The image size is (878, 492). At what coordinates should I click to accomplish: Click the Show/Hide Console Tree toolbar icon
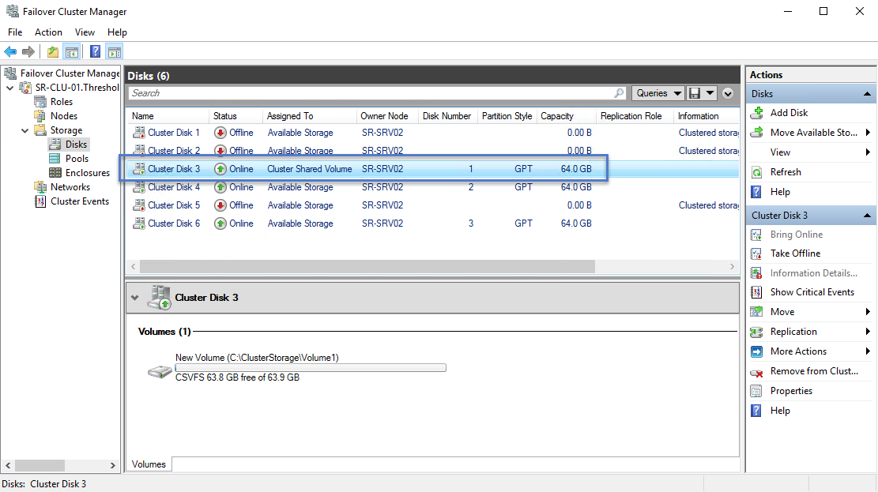71,52
